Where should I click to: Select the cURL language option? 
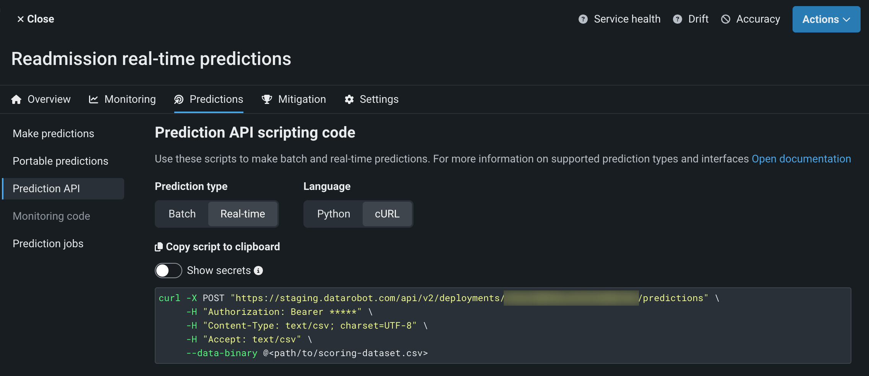(x=387, y=214)
